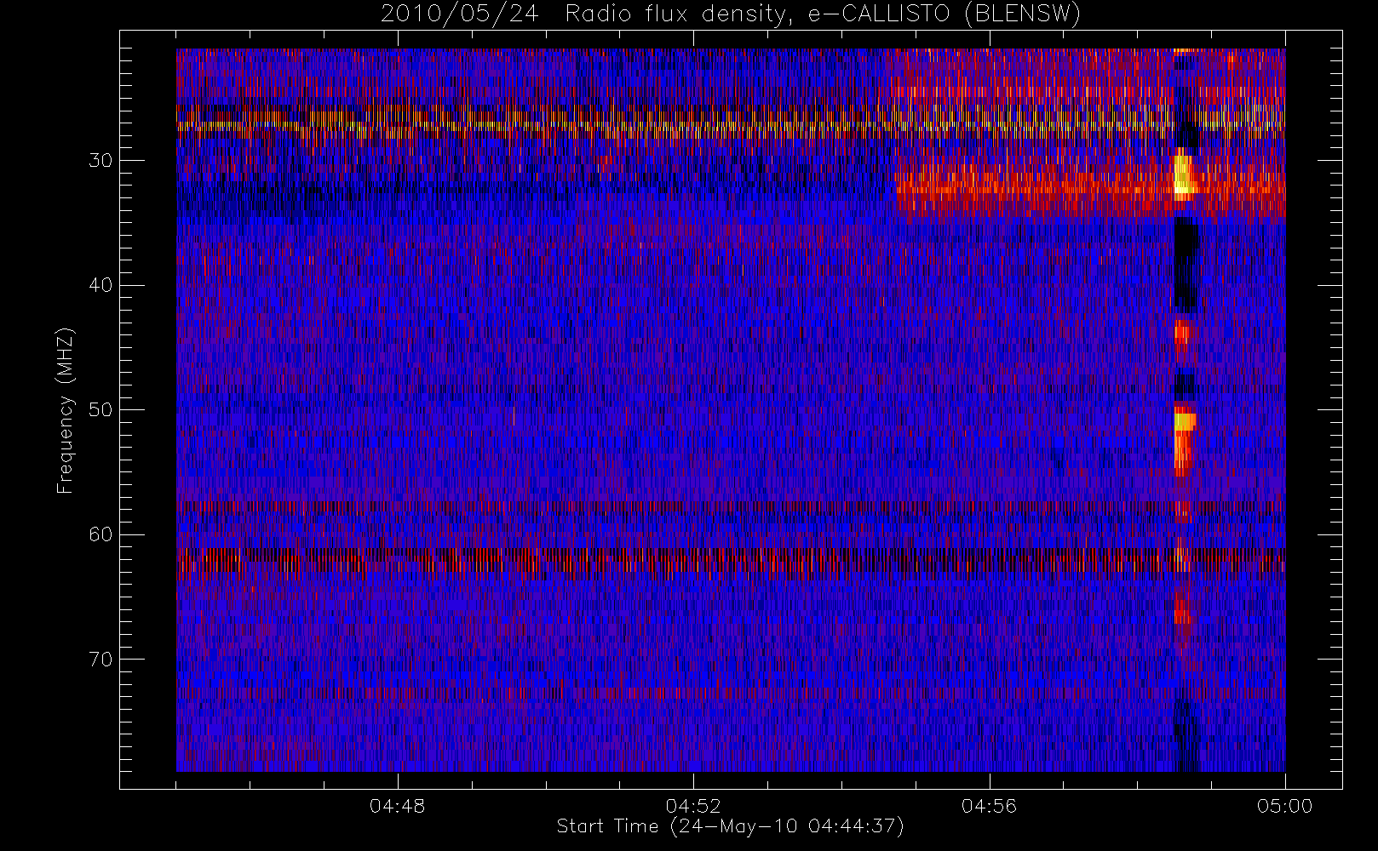
Task: Click the 60 MHz frequency tick label
Action: (x=100, y=534)
